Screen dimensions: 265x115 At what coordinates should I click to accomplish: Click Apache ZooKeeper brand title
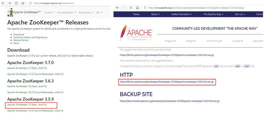pyautogui.click(x=27, y=12)
